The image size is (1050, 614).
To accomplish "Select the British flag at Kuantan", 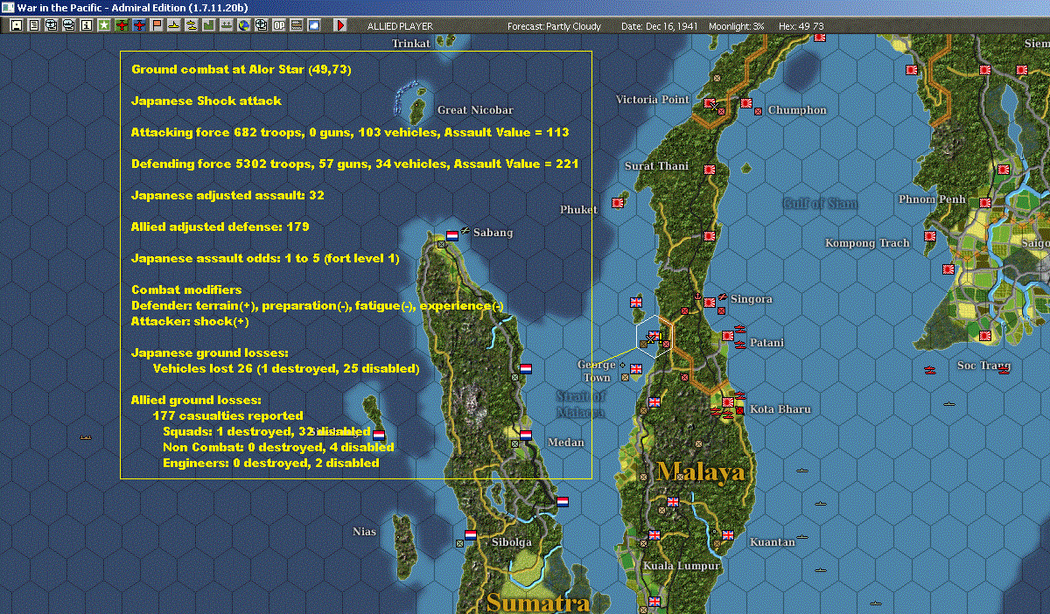I will pos(727,534).
